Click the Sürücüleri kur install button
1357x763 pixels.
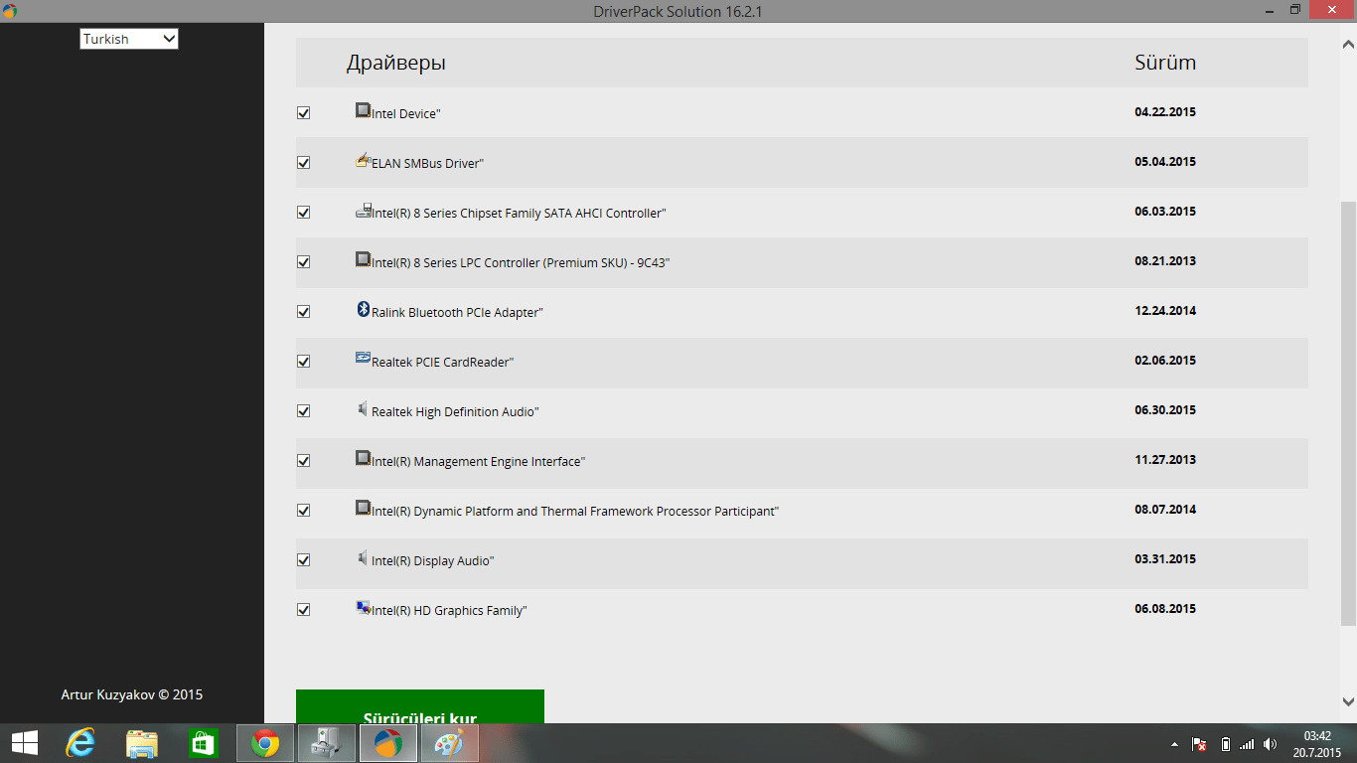pos(420,706)
